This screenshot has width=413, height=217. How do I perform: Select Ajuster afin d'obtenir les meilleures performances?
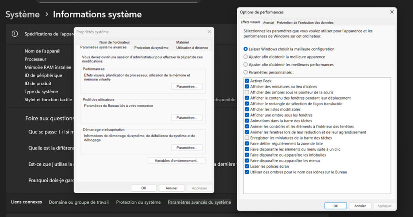click(x=246, y=65)
